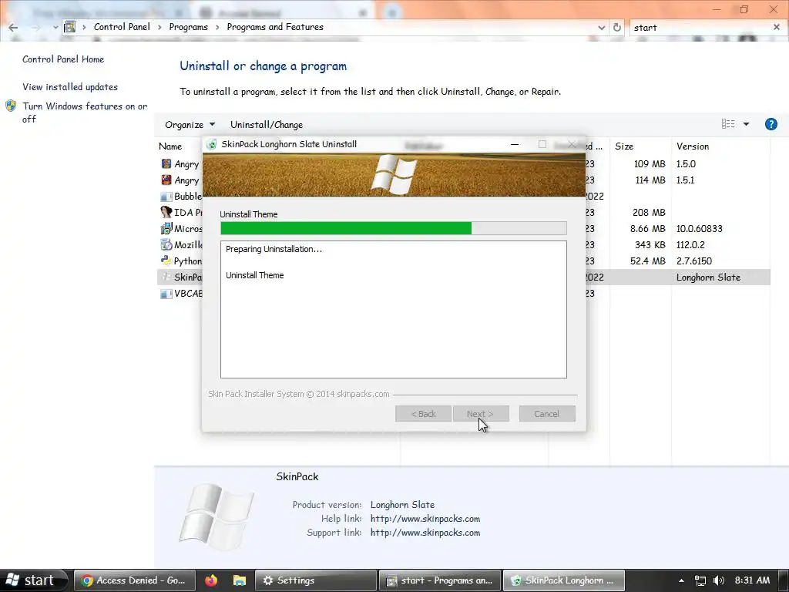Select the first Angry program icon
Image resolution: width=789 pixels, height=592 pixels.
pos(166,163)
